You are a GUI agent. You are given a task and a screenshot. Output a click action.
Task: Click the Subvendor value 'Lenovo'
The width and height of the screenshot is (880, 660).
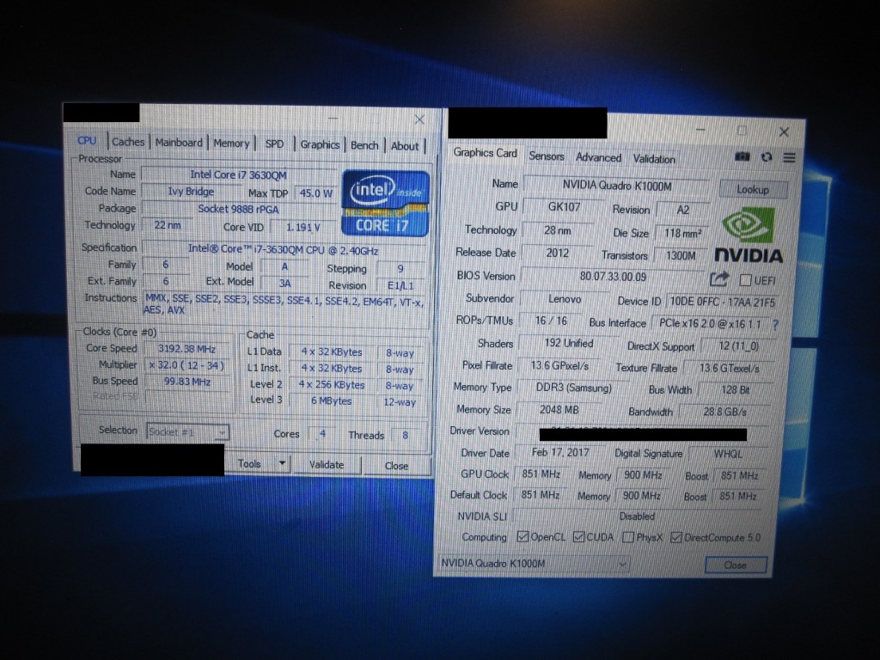(x=565, y=299)
